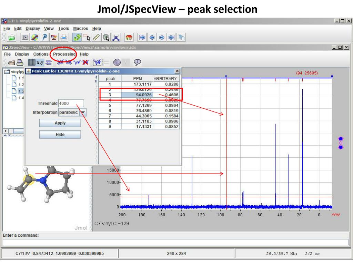Click the Apply button in Peak List dialog
Viewport: 353px width, 265px height.
(60, 123)
